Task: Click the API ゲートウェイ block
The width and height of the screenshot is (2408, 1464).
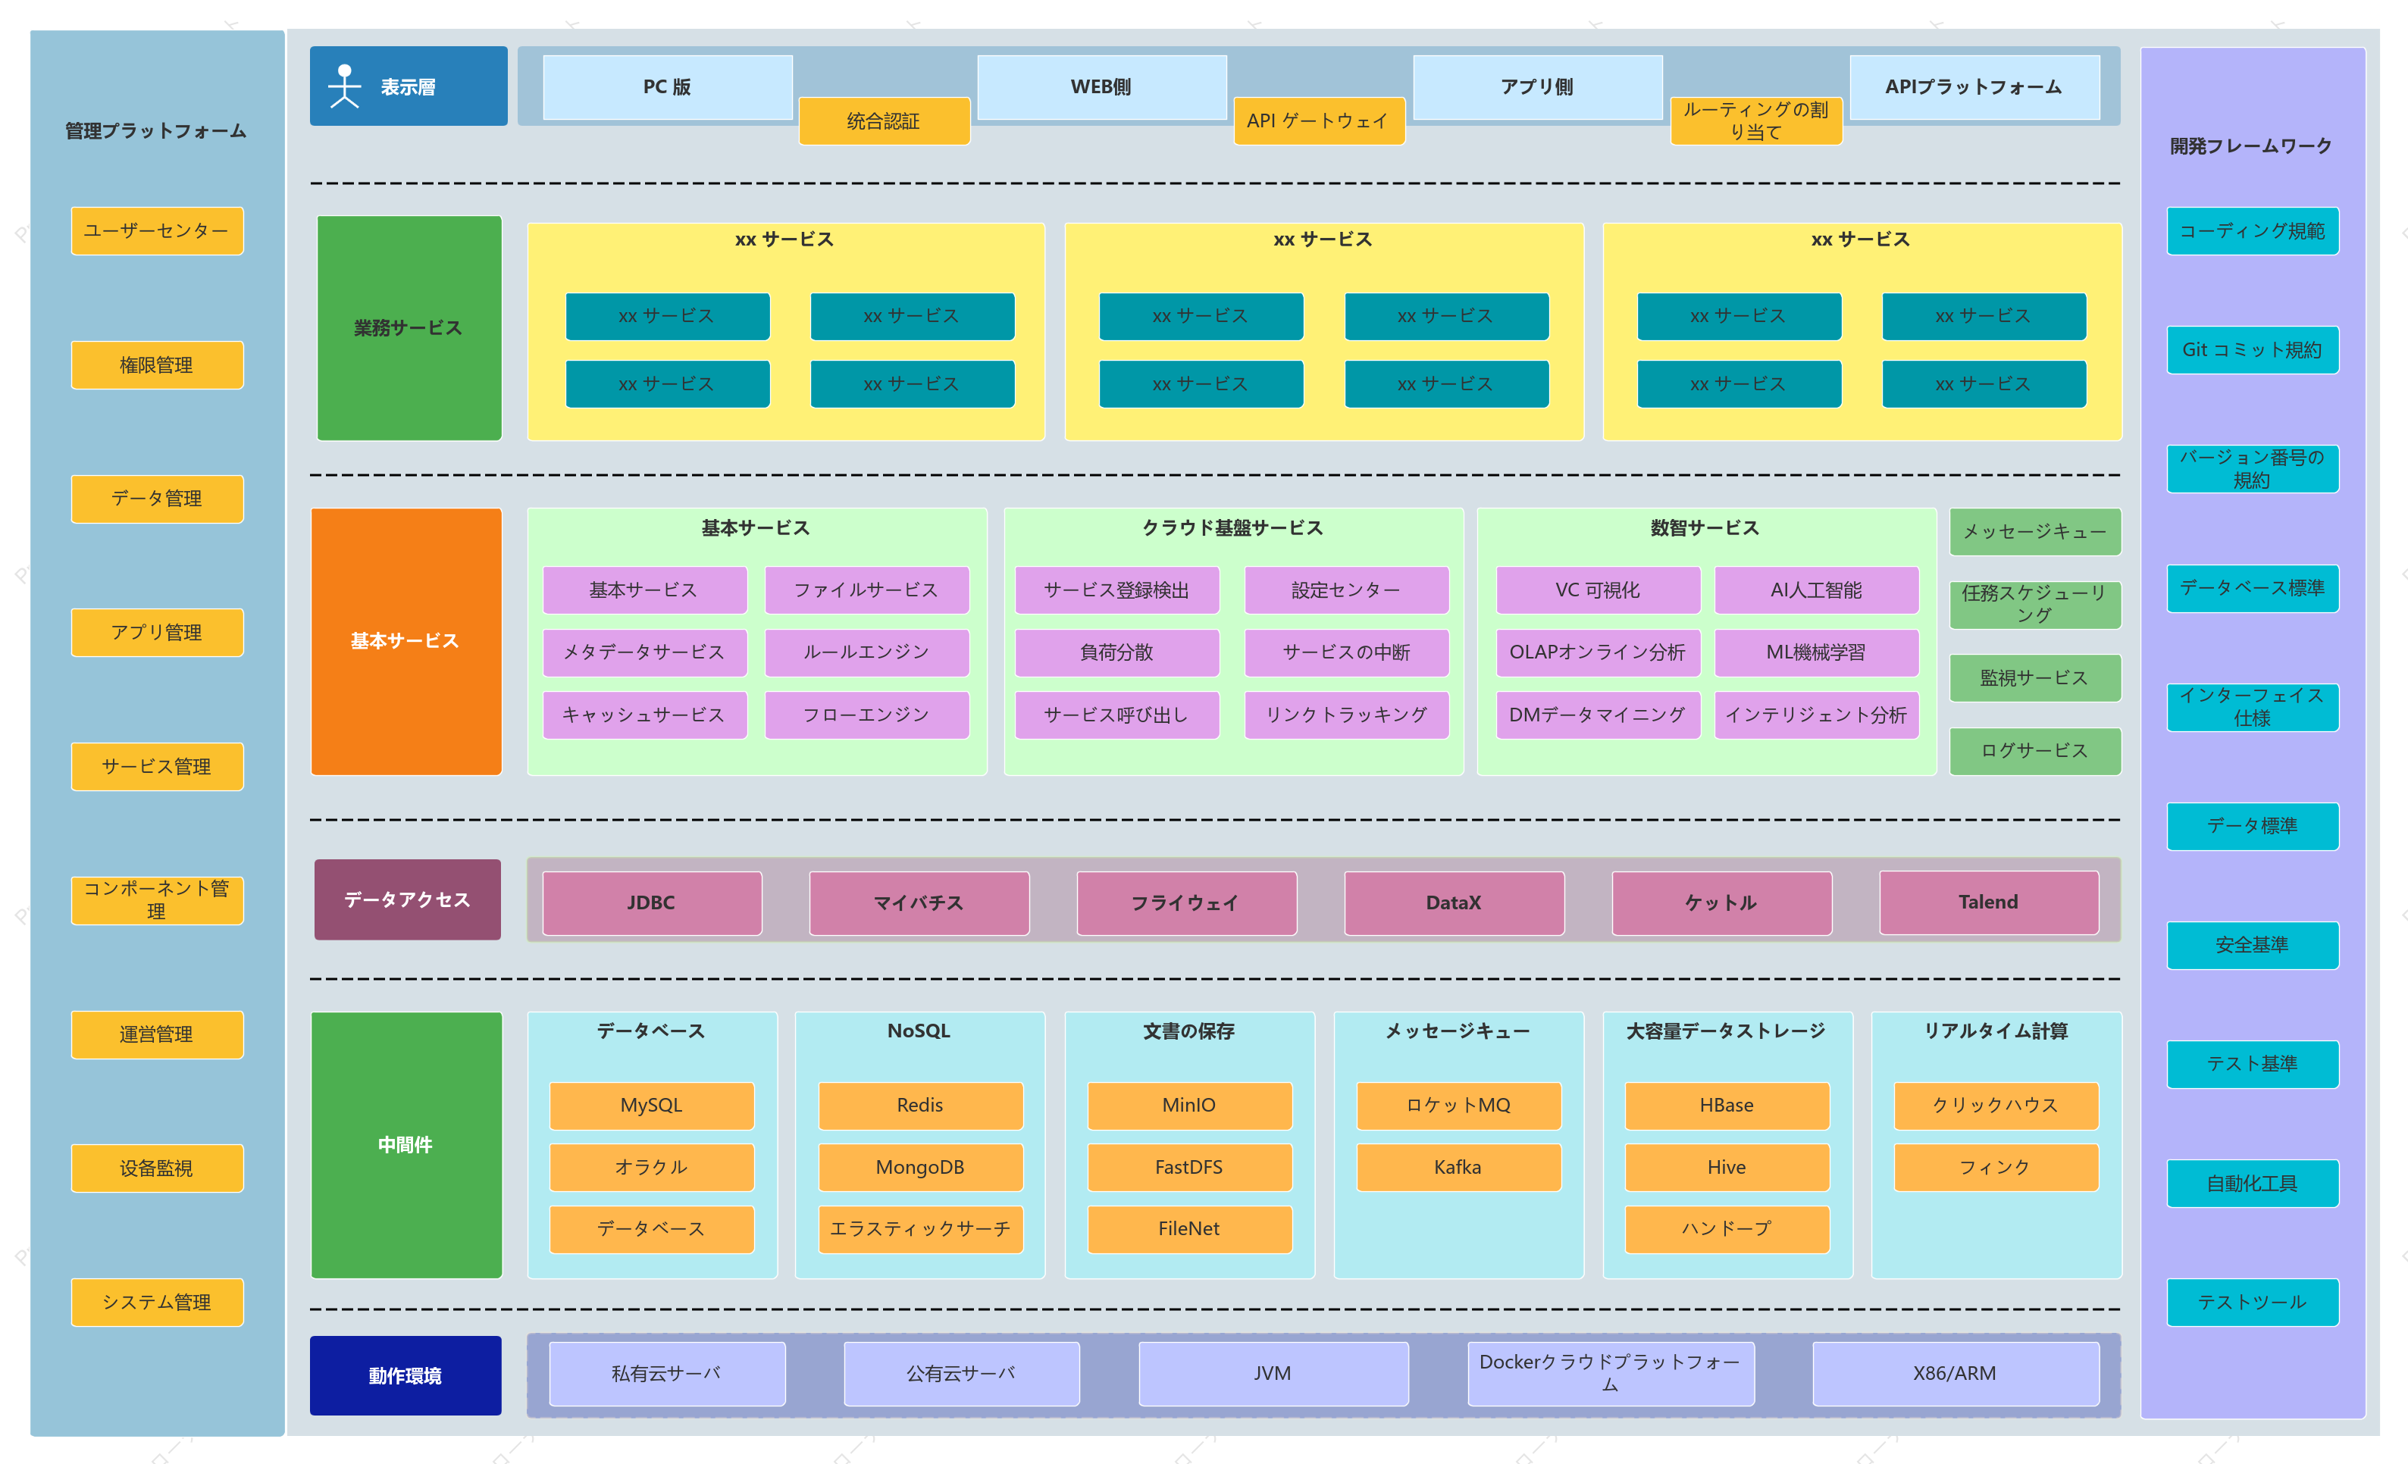Action: [x=1318, y=120]
